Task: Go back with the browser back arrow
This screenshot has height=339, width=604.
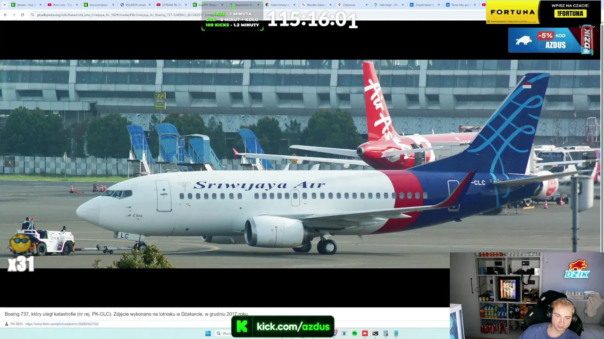Action: [x=5, y=15]
